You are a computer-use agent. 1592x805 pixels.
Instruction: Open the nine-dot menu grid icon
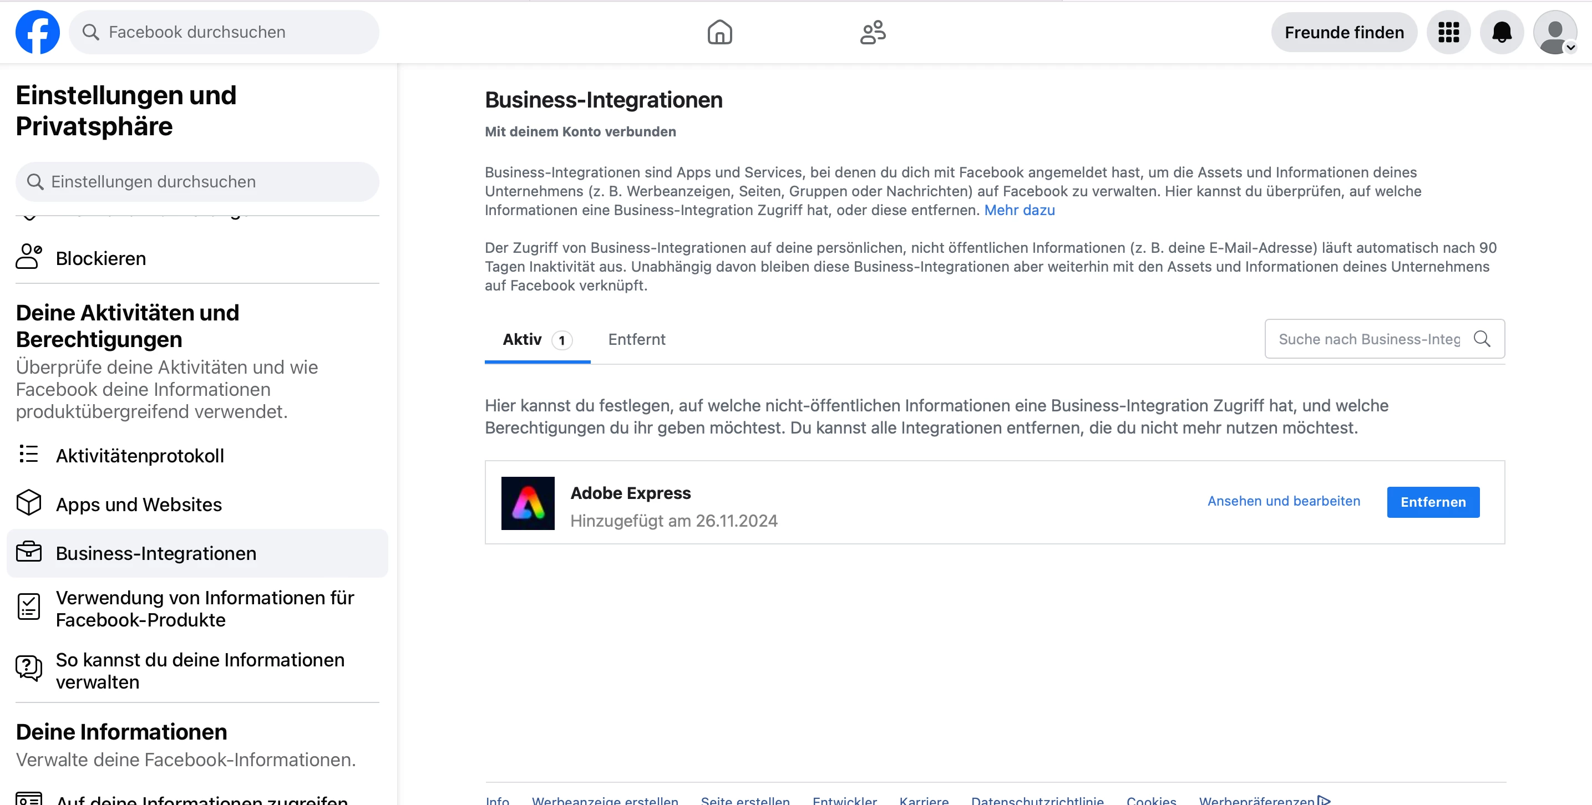[1448, 32]
